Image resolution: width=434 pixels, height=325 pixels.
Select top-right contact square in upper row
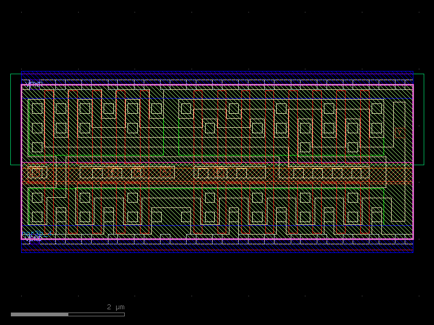[376, 108]
